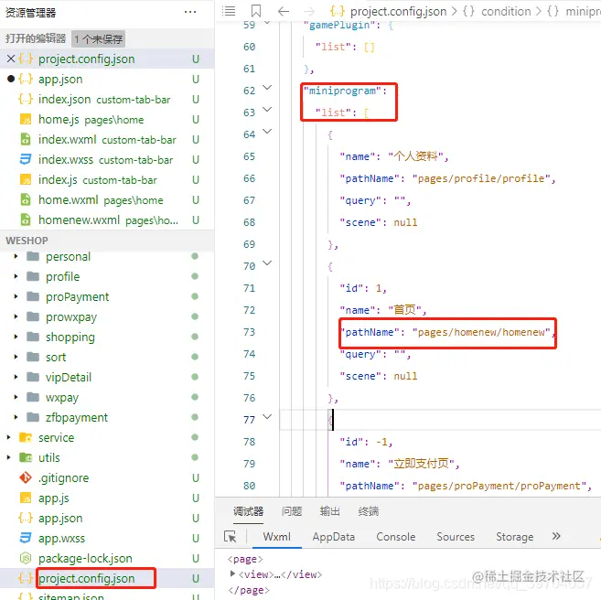
Task: Click the .gitignore file icon
Action: click(26, 477)
